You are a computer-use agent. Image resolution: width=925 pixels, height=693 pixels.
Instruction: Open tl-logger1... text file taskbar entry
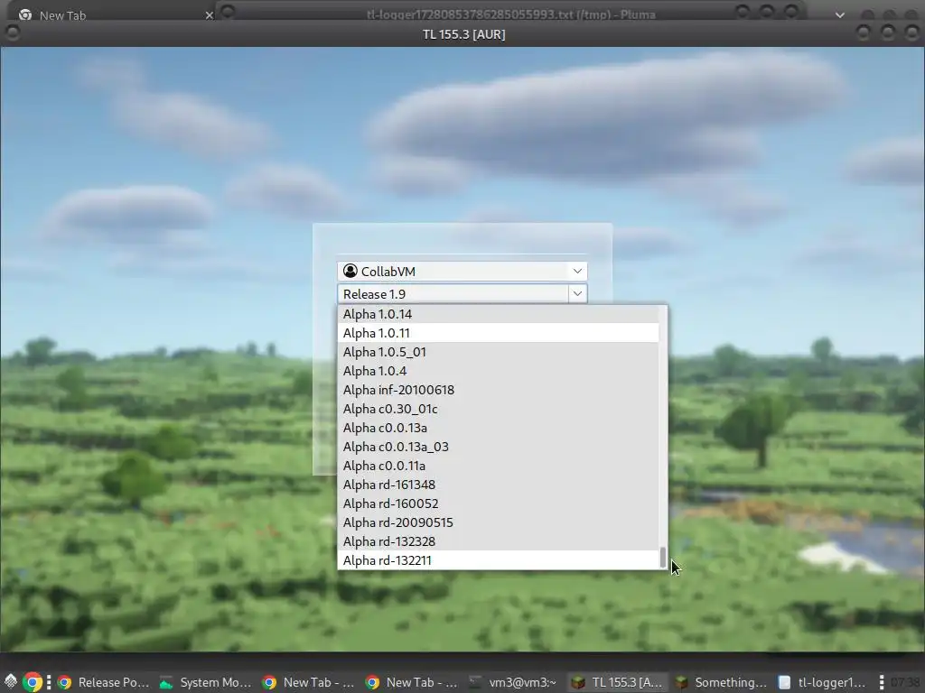(823, 682)
